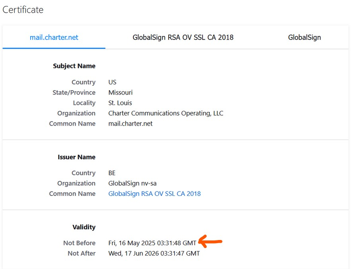This screenshot has width=351, height=269.
Task: Click the Certificate page title
Action: tap(23, 10)
